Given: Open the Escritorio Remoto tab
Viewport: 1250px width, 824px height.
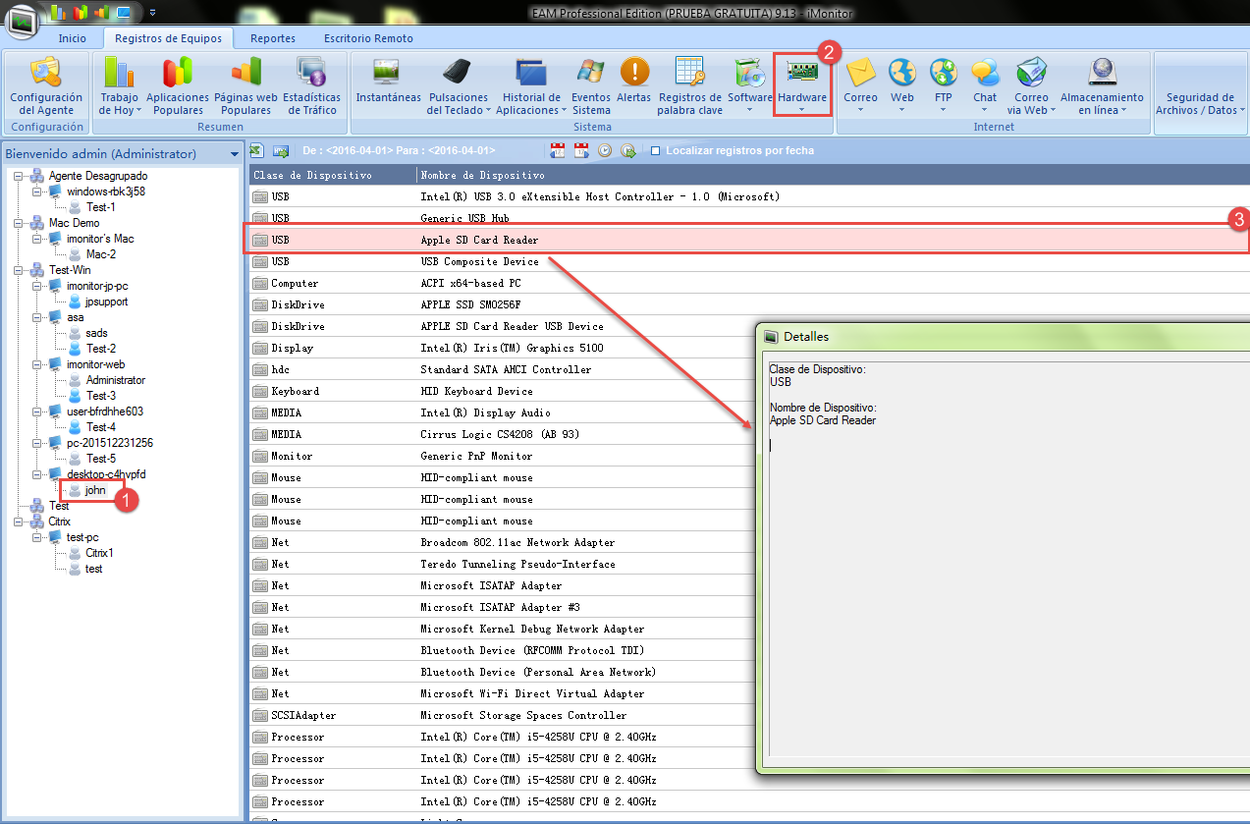Looking at the screenshot, I should pos(368,38).
